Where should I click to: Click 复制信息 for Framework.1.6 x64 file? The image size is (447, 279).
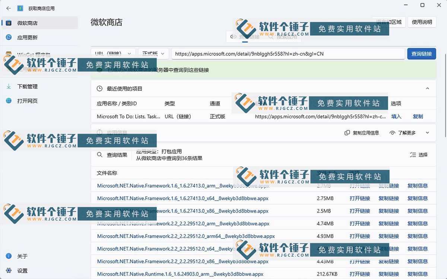coord(418,198)
